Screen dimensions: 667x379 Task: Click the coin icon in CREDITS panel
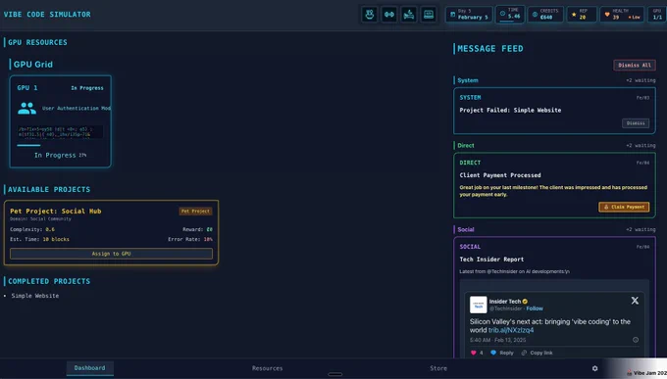tap(535, 15)
